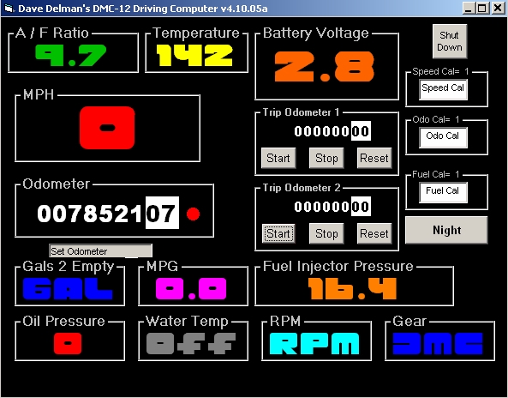This screenshot has width=508, height=398.
Task: Start Trip Odometer 1
Action: [x=278, y=158]
